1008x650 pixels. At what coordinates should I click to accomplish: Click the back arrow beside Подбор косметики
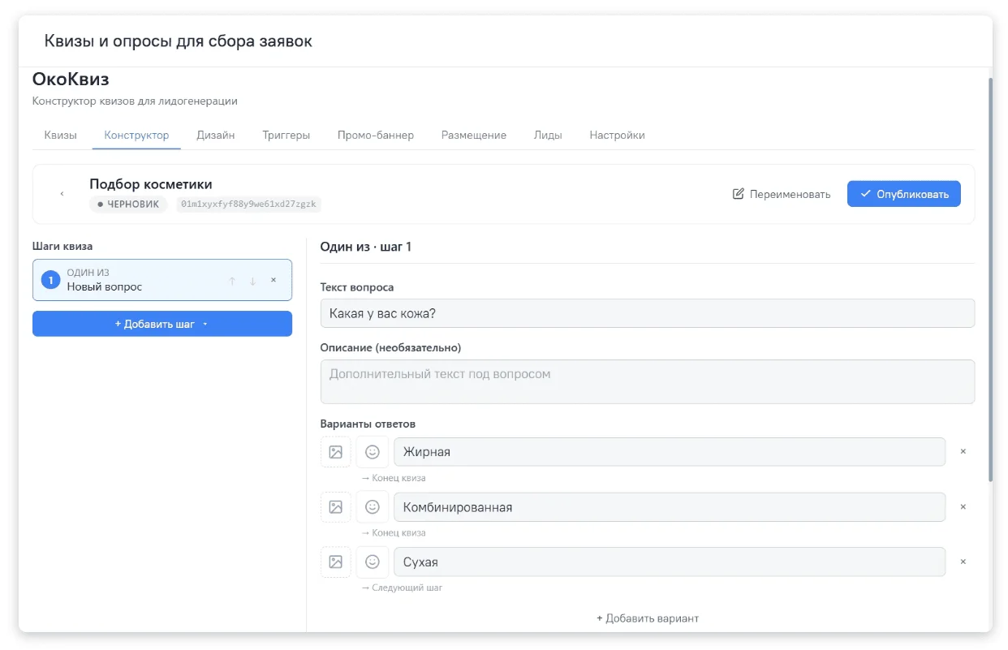tap(62, 194)
